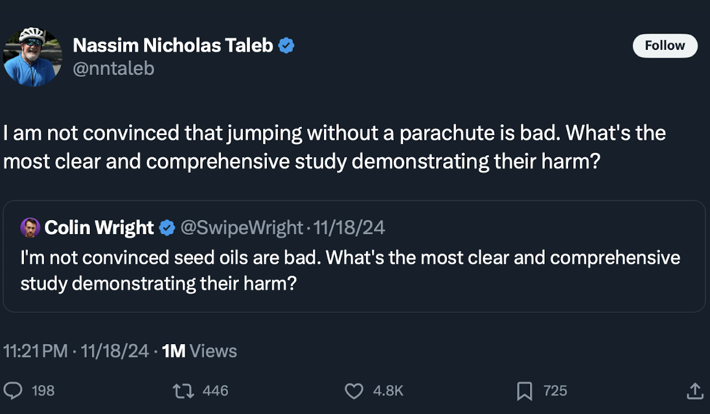Screen dimensions: 710x414
Task: Click Nassim Taleb's blue verified badge
Action: point(286,45)
